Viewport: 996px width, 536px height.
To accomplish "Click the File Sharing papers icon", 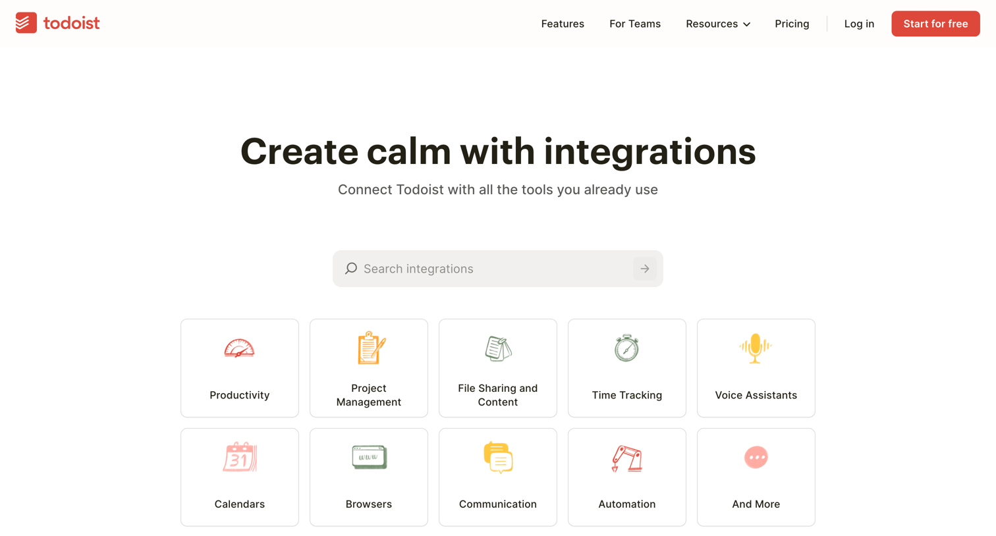I will (x=498, y=348).
